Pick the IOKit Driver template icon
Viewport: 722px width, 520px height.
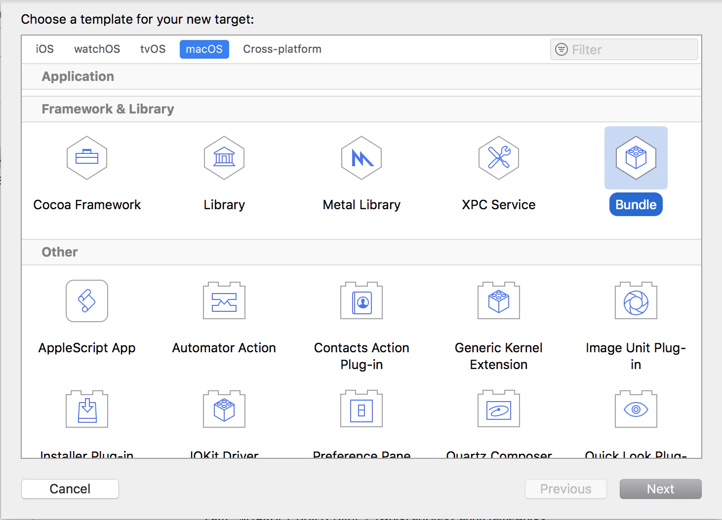[224, 409]
